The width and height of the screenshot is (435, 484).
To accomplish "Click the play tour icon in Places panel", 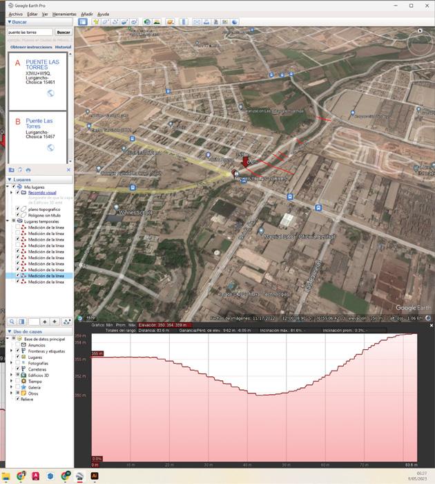I will click(66, 322).
